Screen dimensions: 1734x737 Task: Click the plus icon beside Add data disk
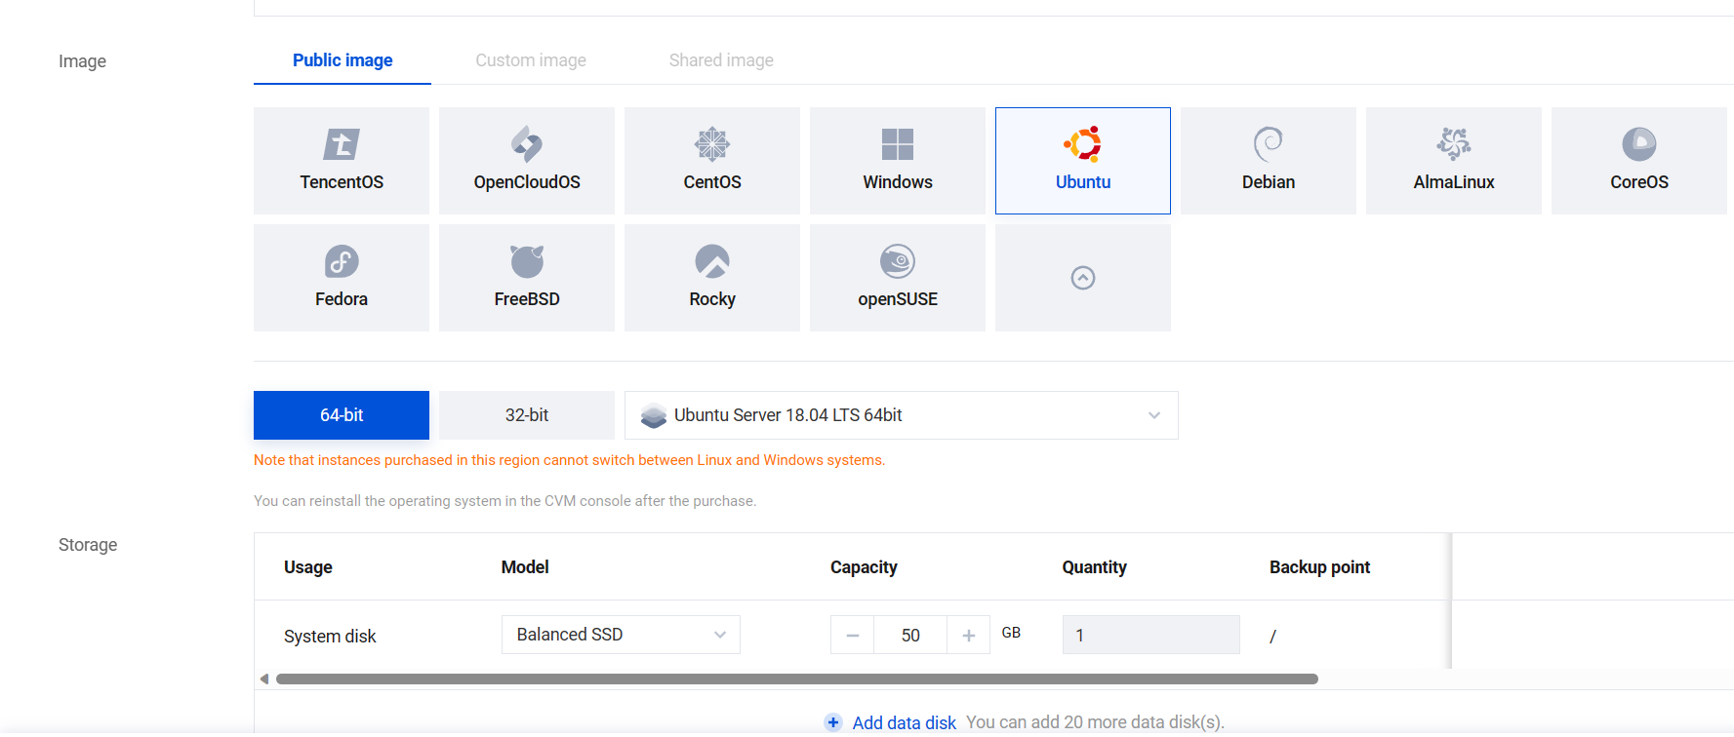point(833,722)
